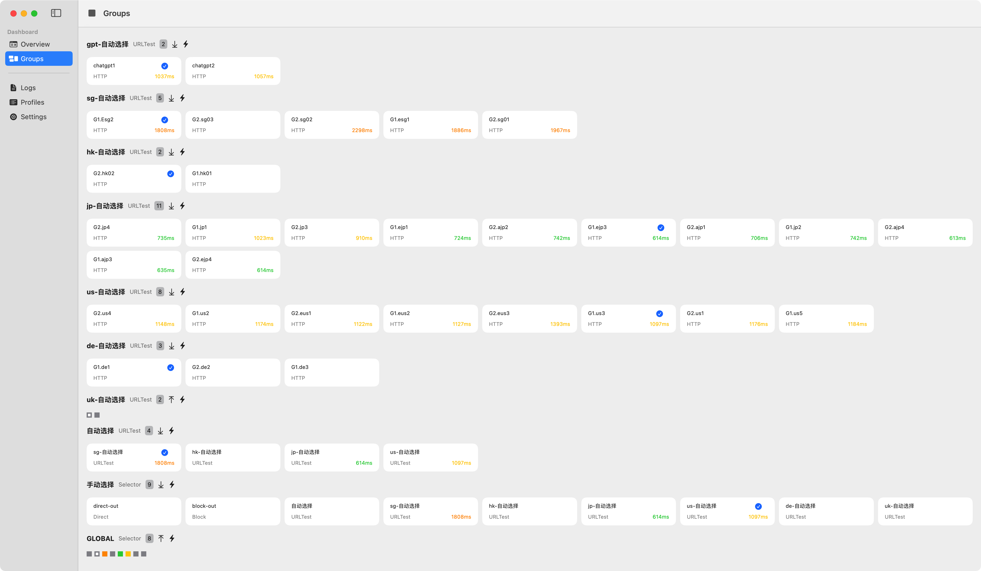Collapse the jp-自动选择 group arrow
Image resolution: width=981 pixels, height=571 pixels.
click(x=171, y=206)
